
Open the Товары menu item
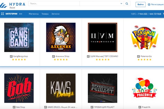click(45, 14)
